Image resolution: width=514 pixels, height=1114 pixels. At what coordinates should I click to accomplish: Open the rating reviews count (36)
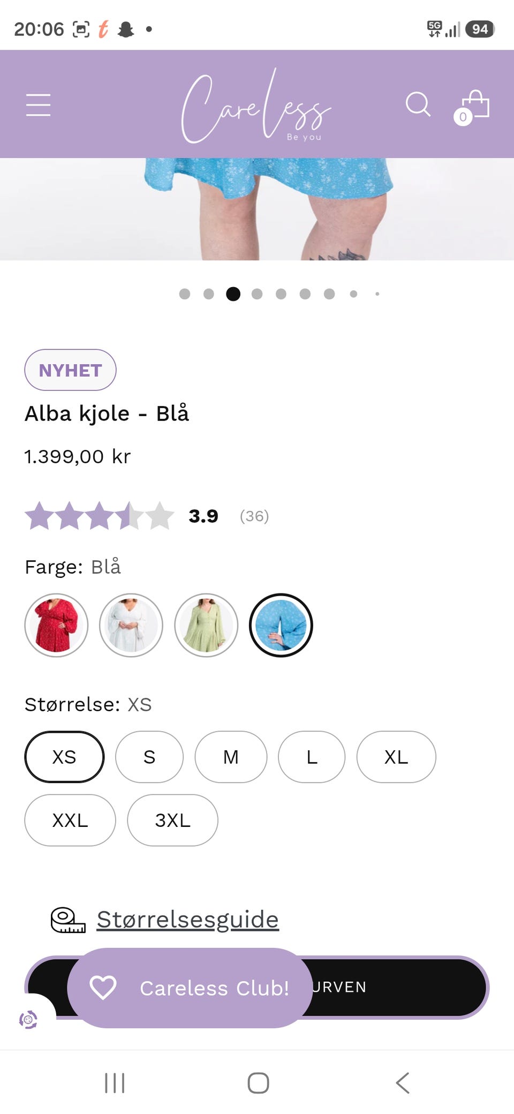(x=254, y=516)
